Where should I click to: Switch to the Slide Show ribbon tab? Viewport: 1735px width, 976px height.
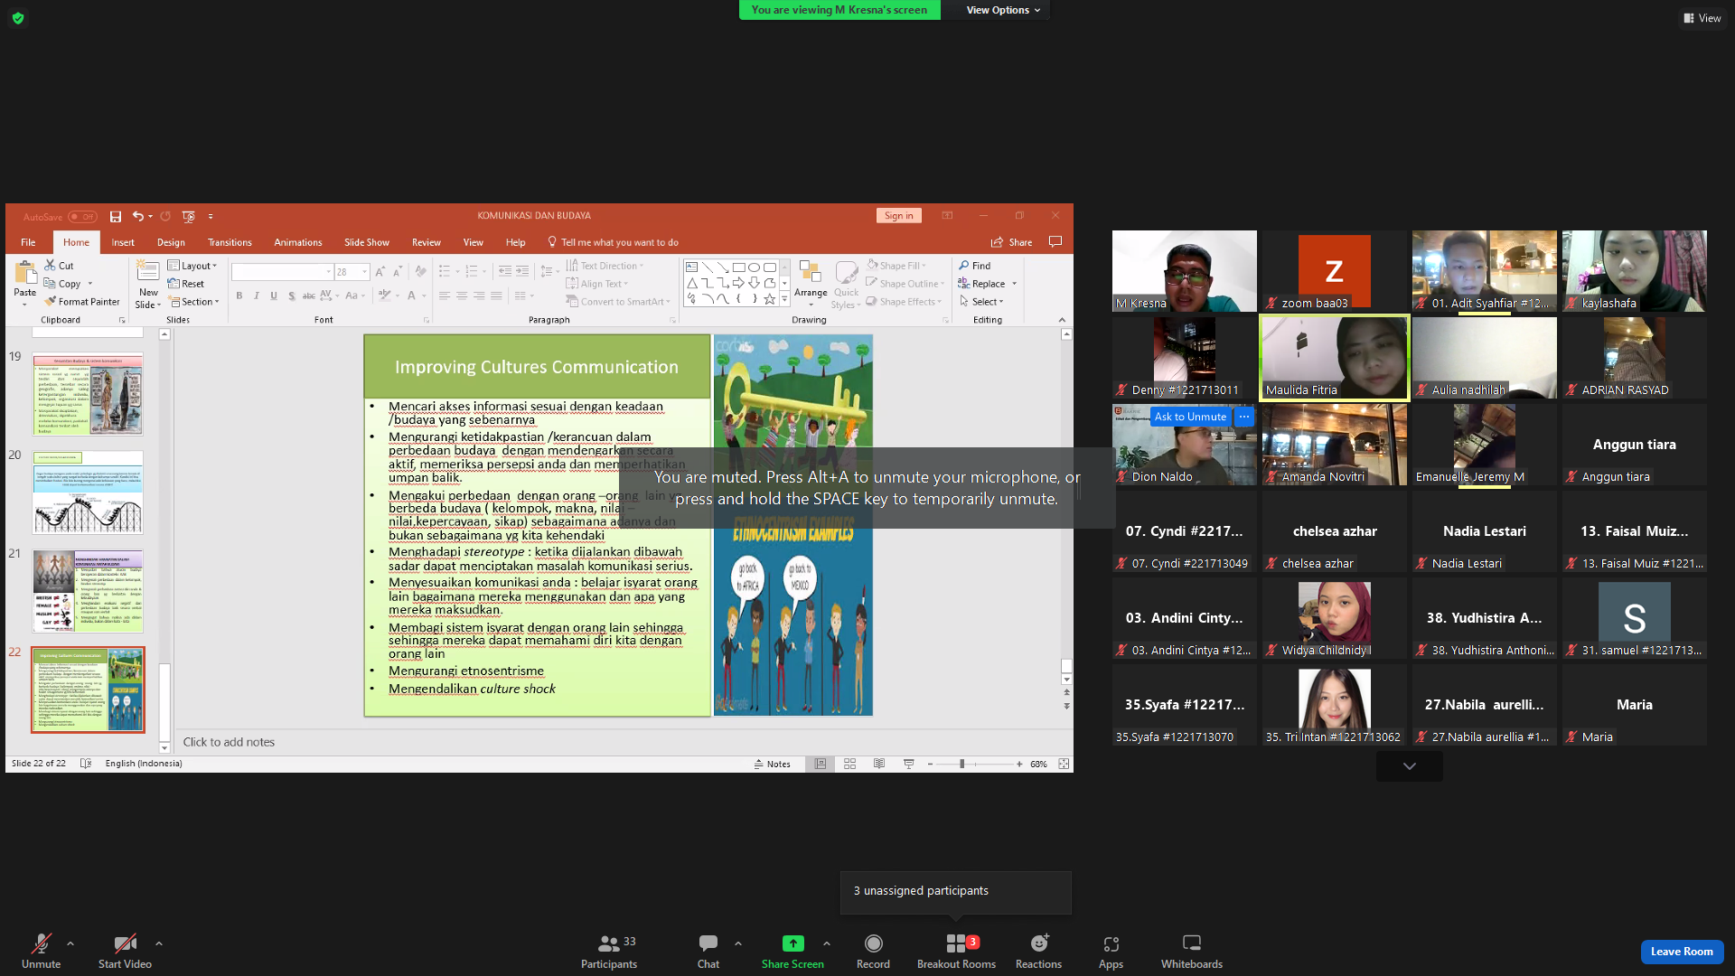(x=367, y=242)
